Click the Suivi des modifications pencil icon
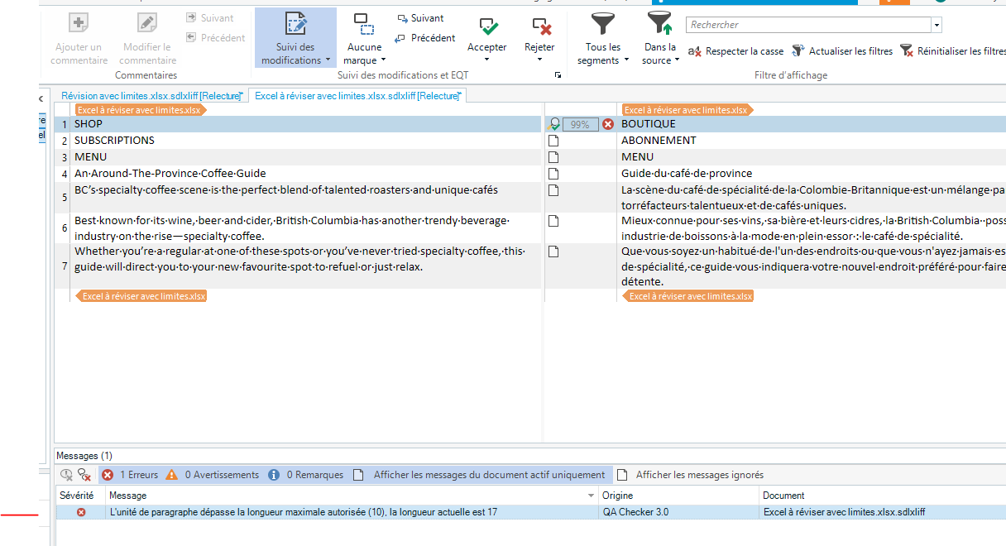Screen dimensions: 1006x546 (x=295, y=25)
